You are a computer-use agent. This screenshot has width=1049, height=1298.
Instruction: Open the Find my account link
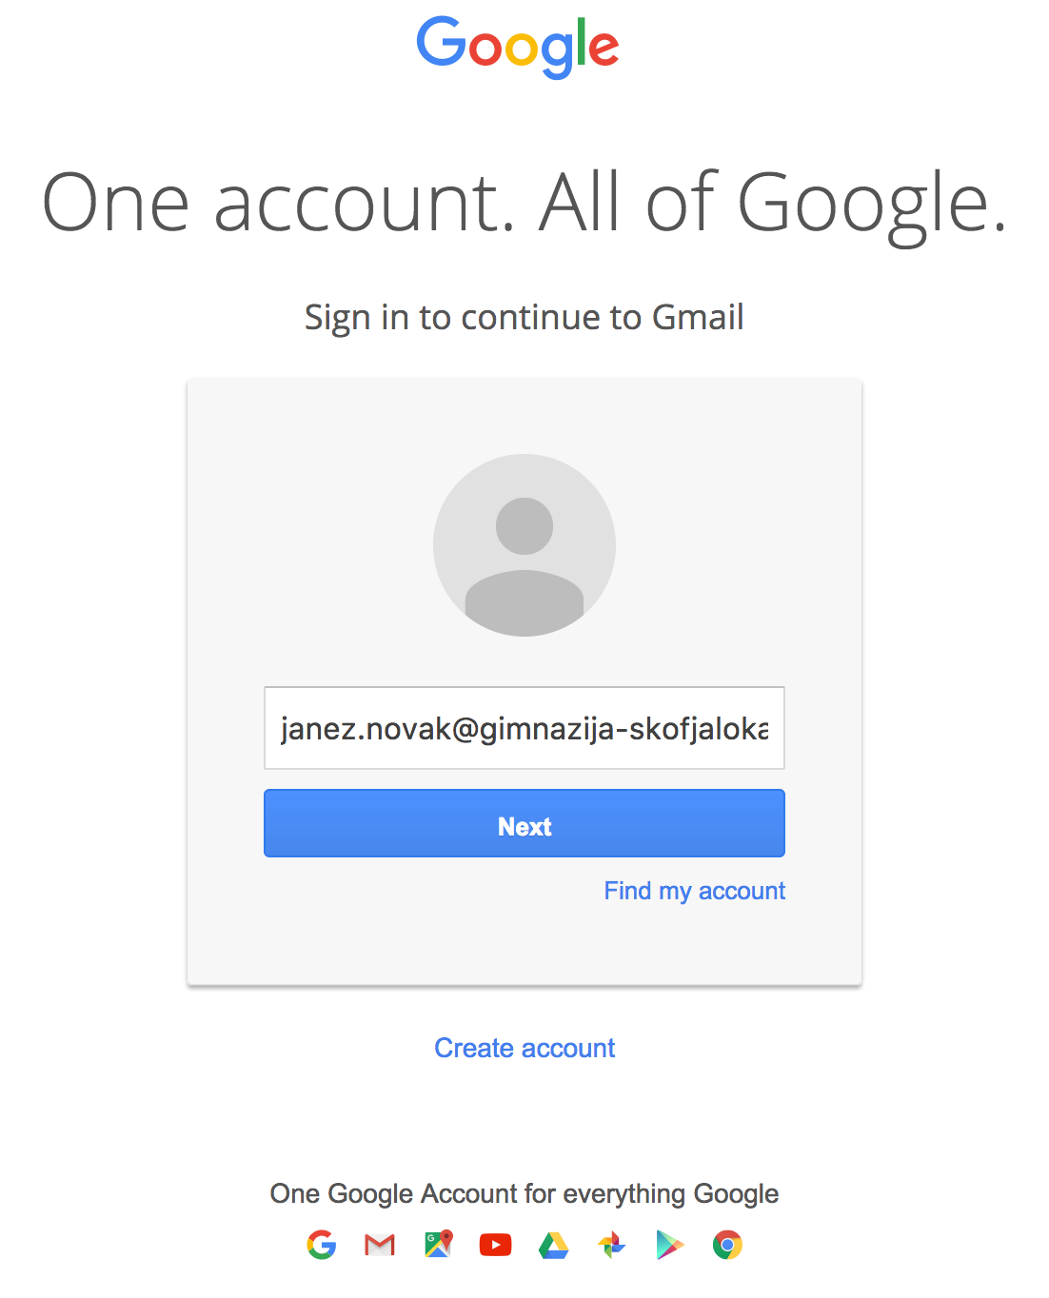click(695, 891)
